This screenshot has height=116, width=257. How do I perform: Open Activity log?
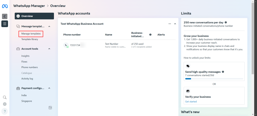point(27,78)
